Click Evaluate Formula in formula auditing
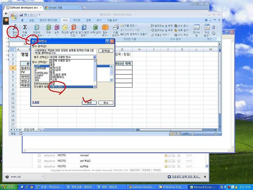This screenshot has width=253, height=190. [x=181, y=35]
